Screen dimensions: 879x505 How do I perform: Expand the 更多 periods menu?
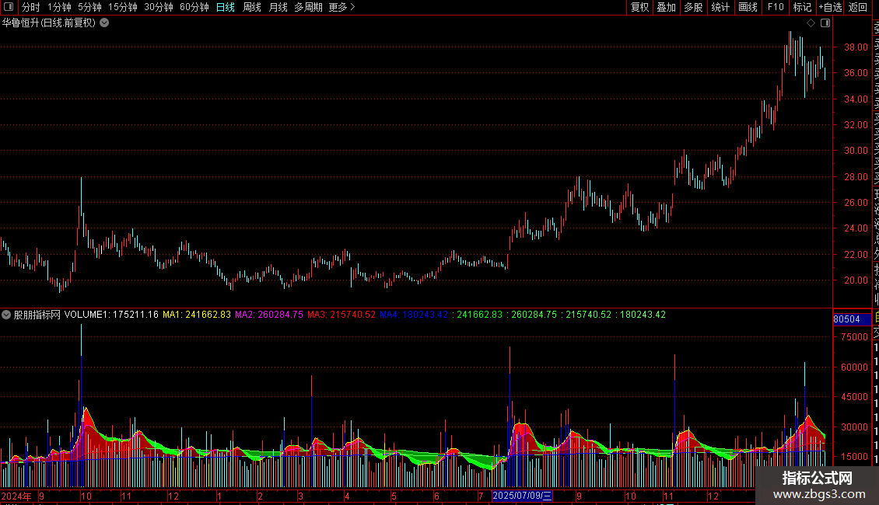pyautogui.click(x=342, y=7)
